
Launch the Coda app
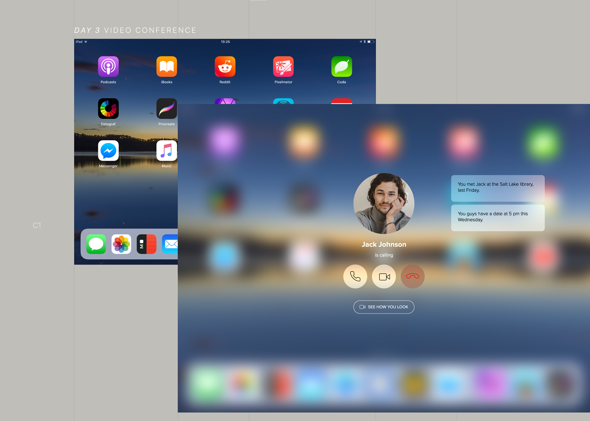(x=341, y=67)
